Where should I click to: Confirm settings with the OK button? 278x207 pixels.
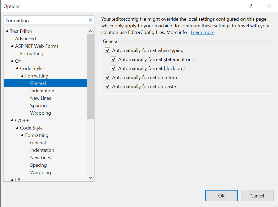[x=221, y=196]
